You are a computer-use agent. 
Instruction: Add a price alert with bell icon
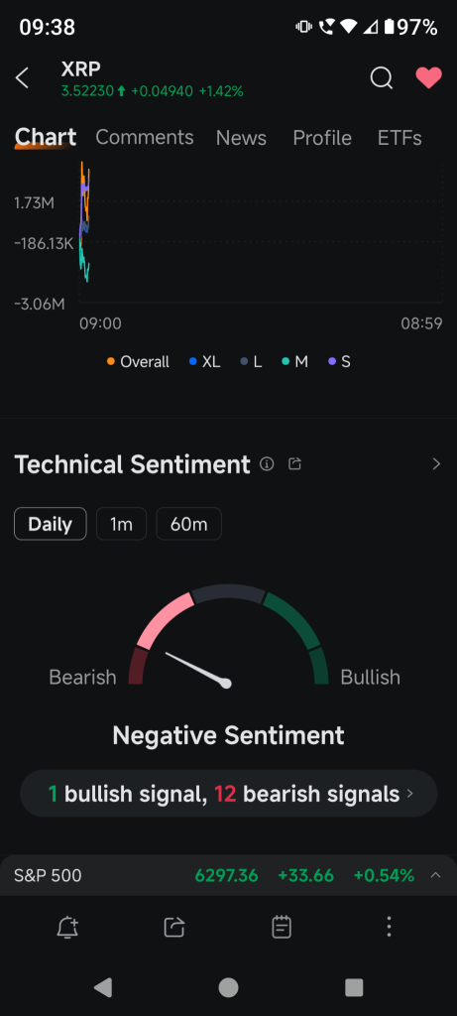click(68, 928)
